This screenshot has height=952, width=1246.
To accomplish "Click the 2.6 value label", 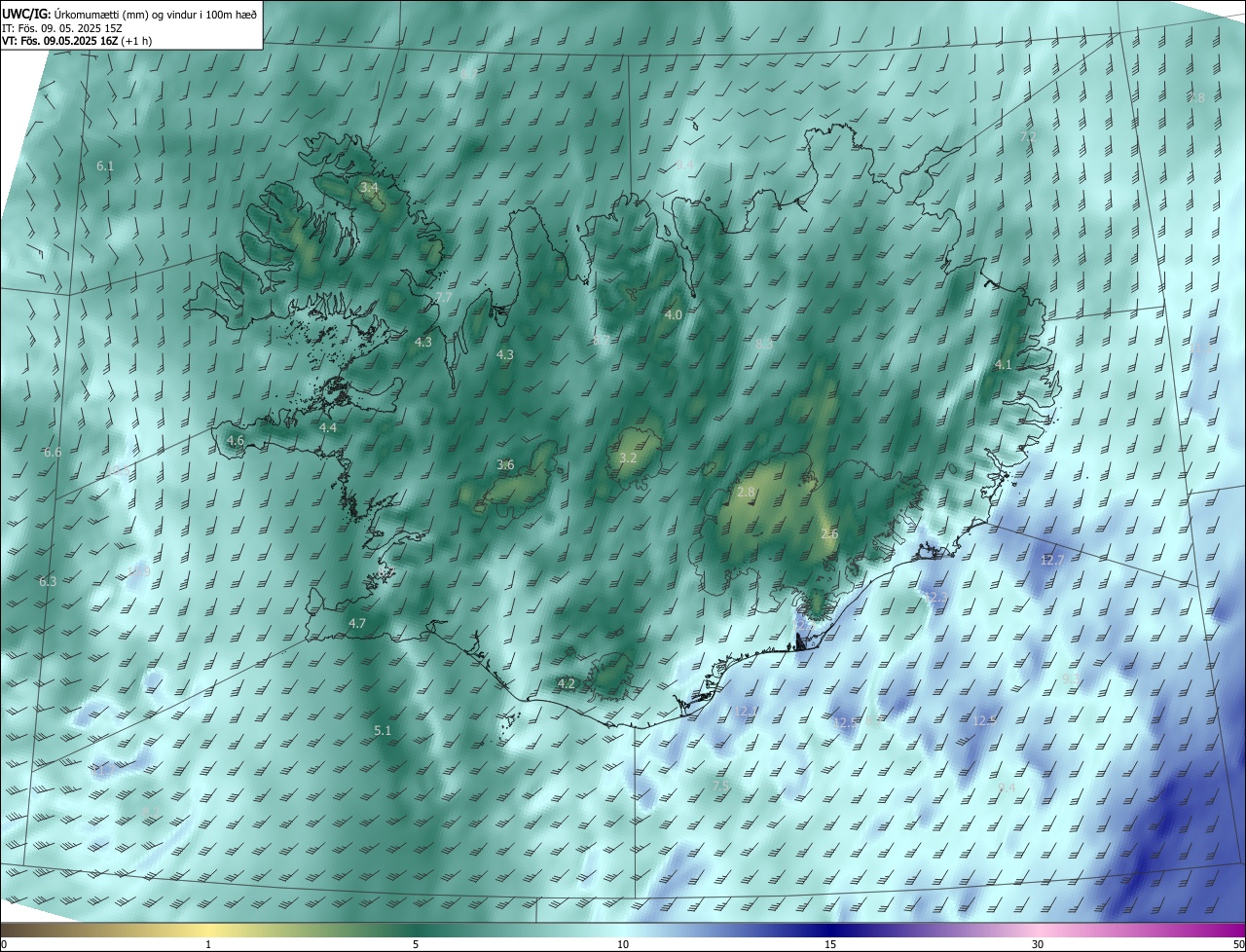I will point(829,534).
